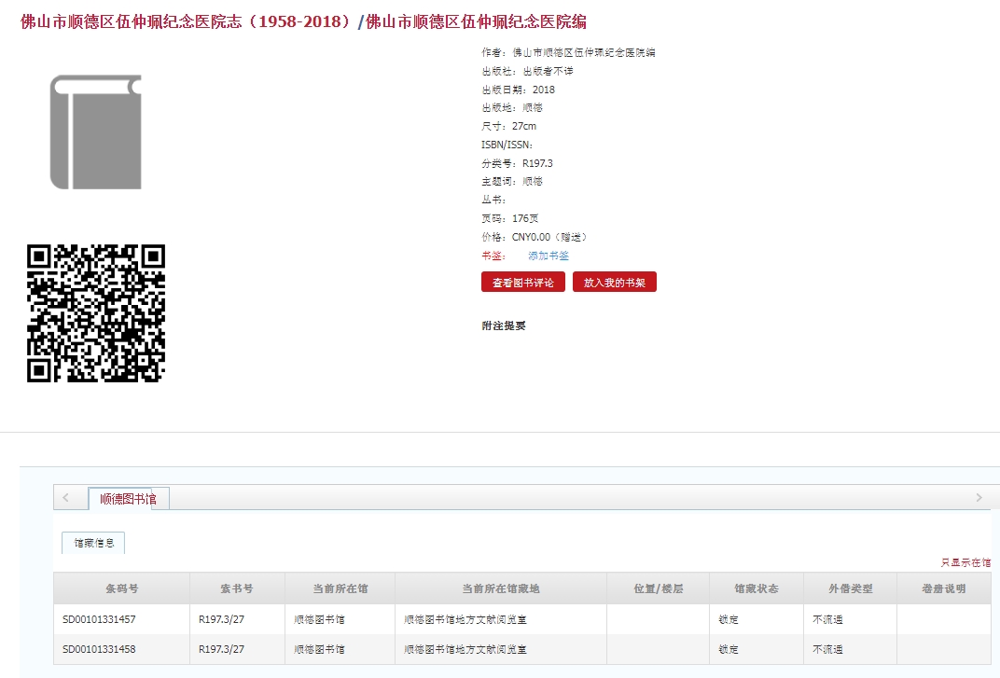Click the author part of title after the slash
This screenshot has width=1000, height=678.
[x=476, y=21]
